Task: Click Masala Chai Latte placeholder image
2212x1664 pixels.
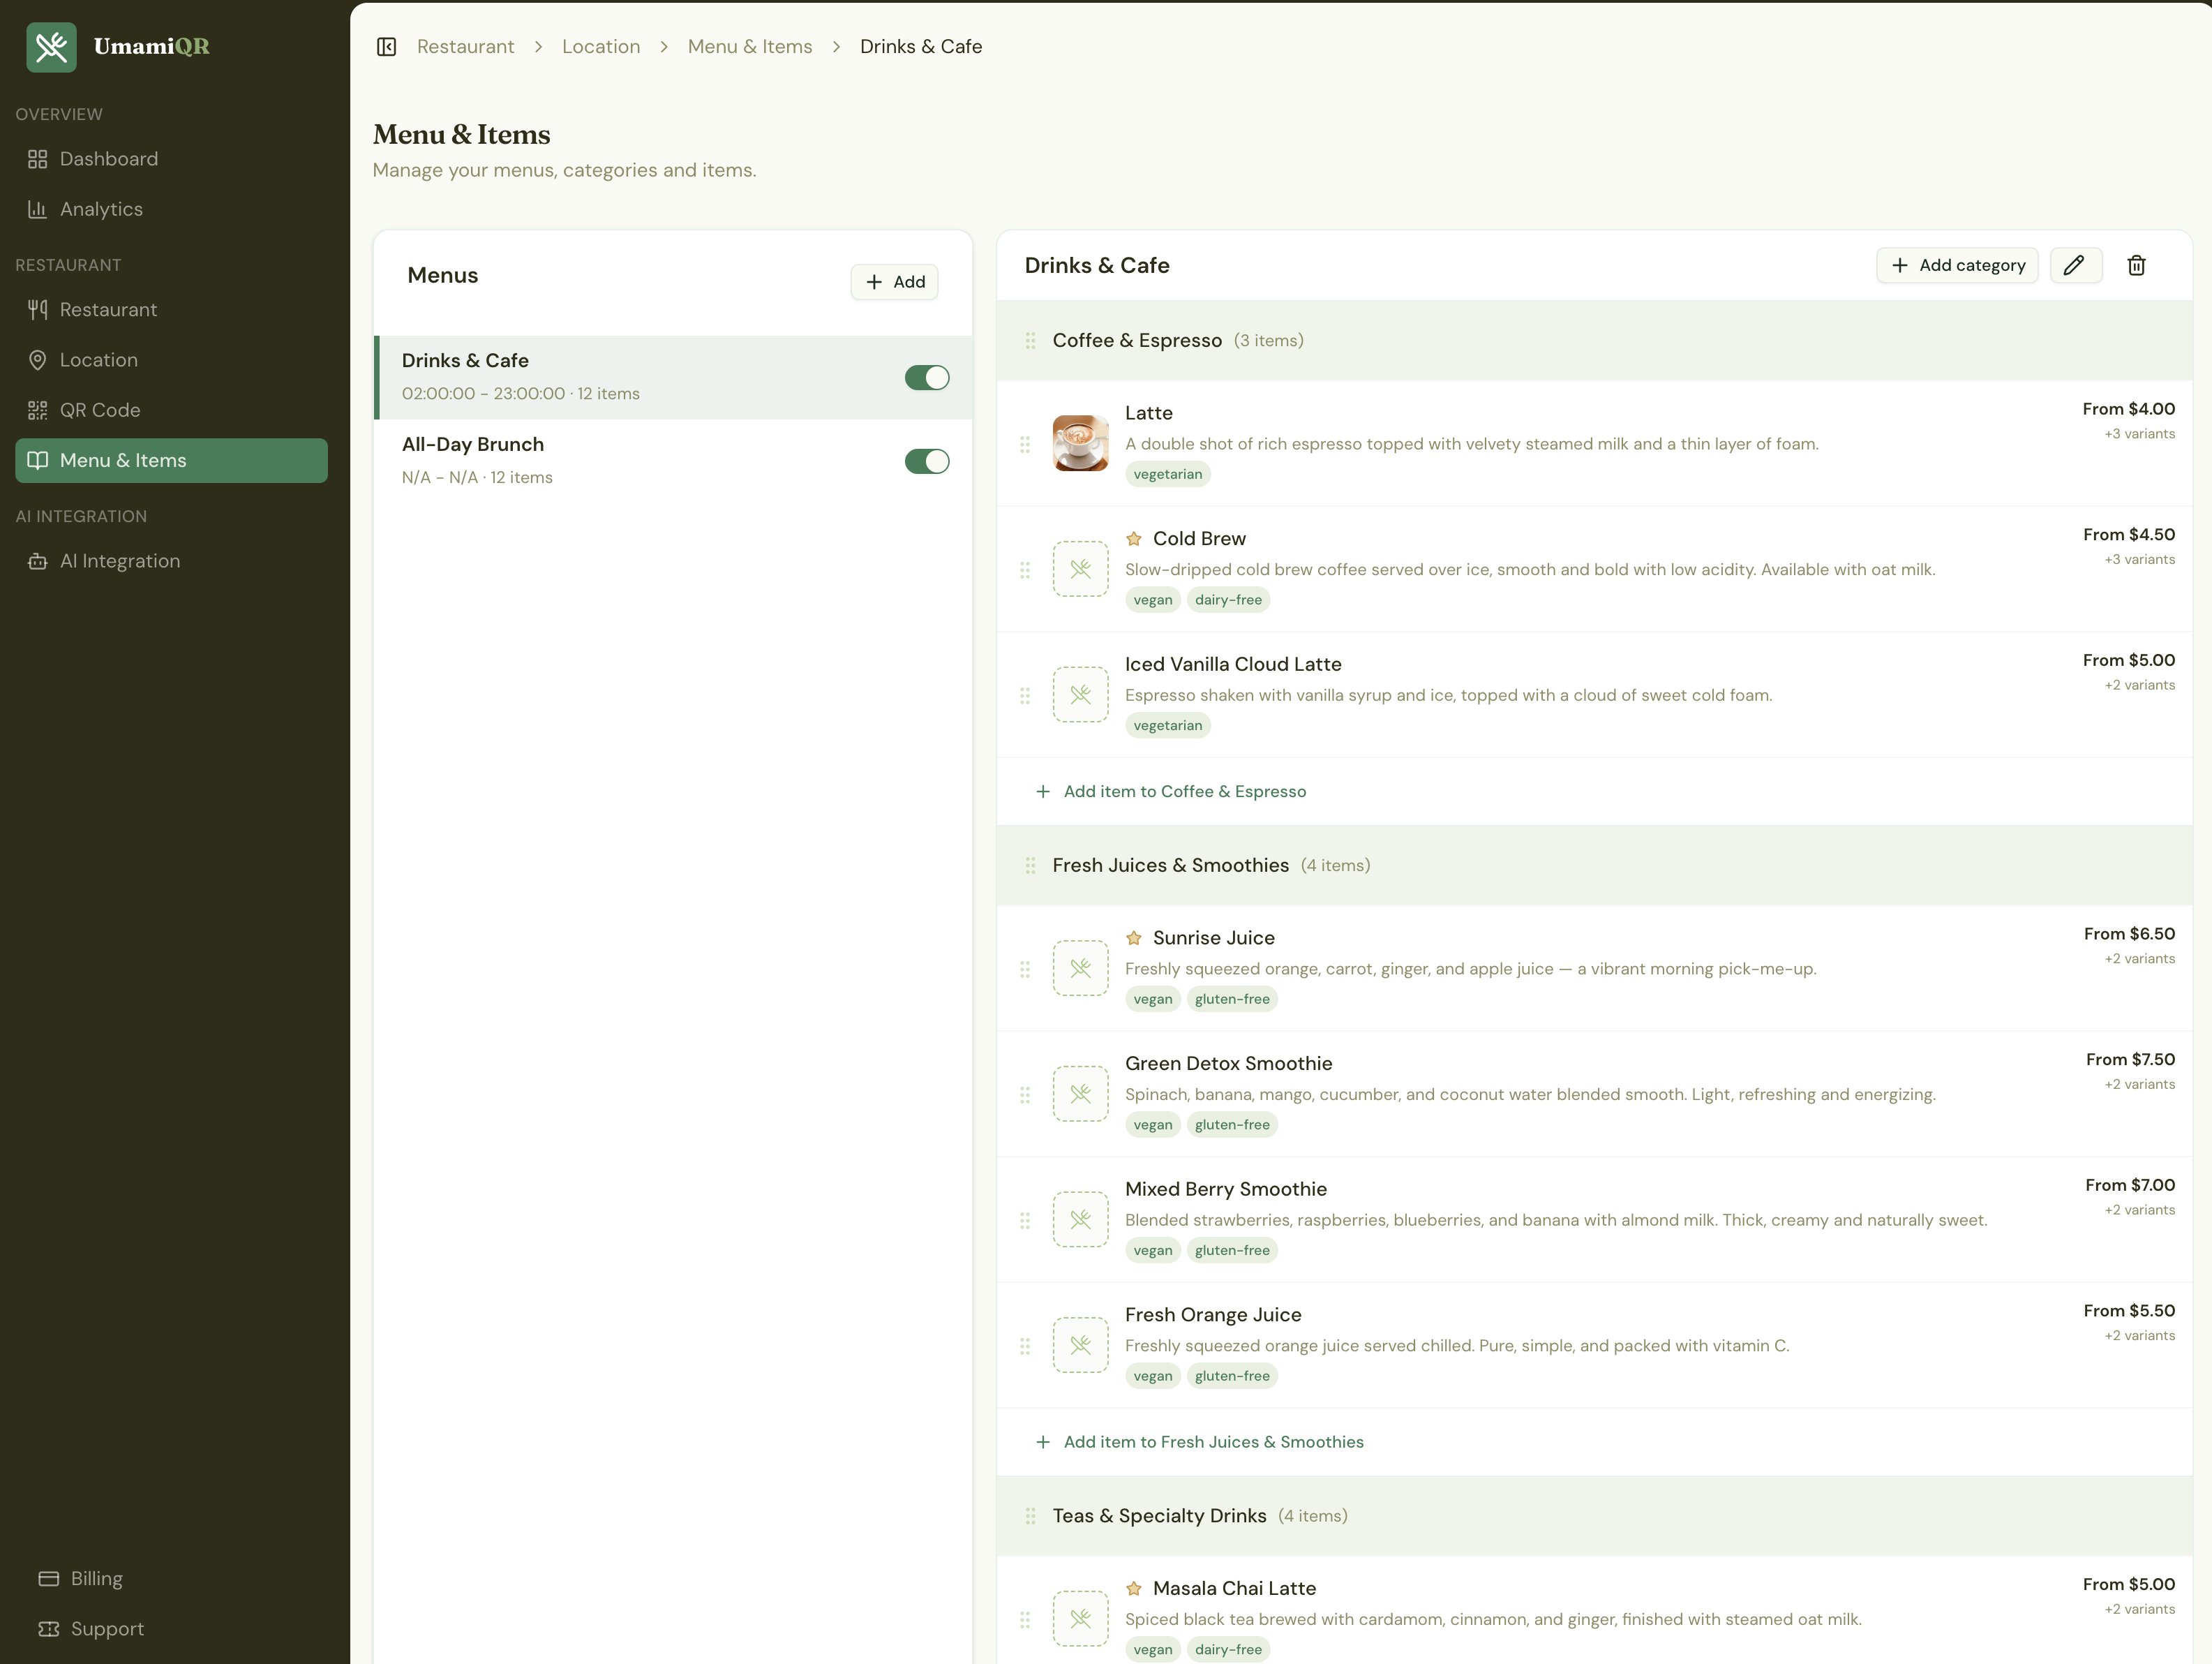Action: tap(1080, 1618)
